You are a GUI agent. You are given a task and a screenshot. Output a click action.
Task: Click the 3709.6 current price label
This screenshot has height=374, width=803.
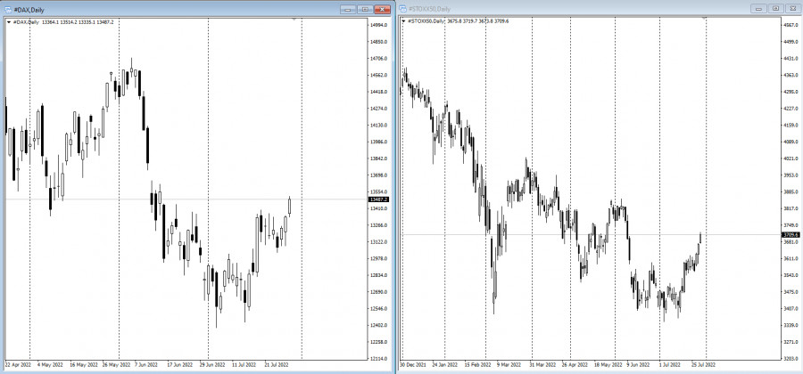click(x=790, y=234)
